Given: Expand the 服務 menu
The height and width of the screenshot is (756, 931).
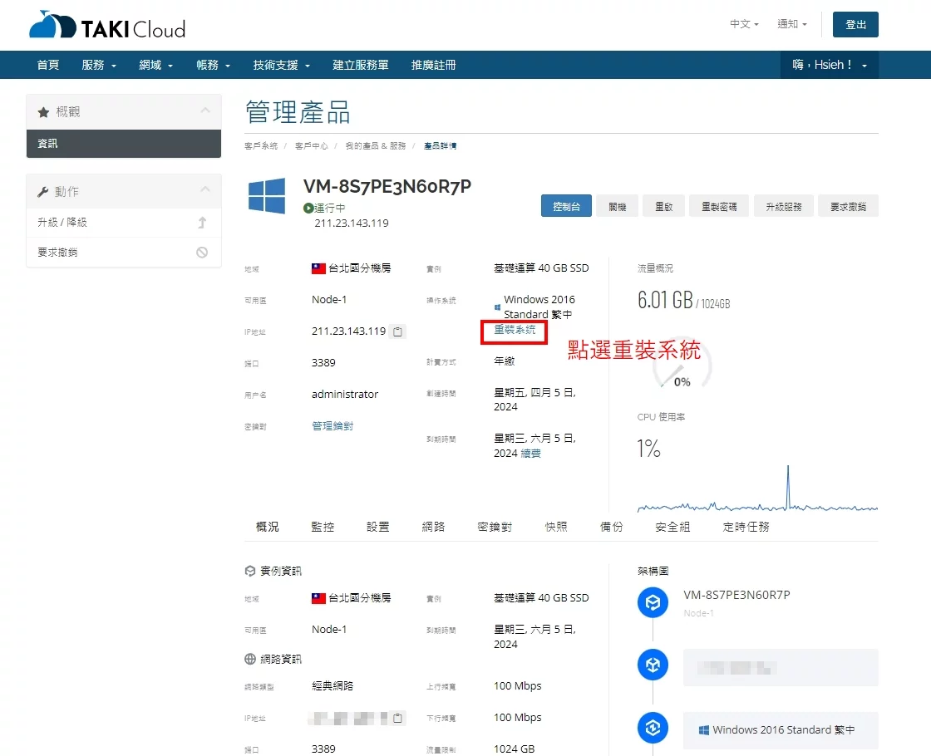Looking at the screenshot, I should [99, 66].
